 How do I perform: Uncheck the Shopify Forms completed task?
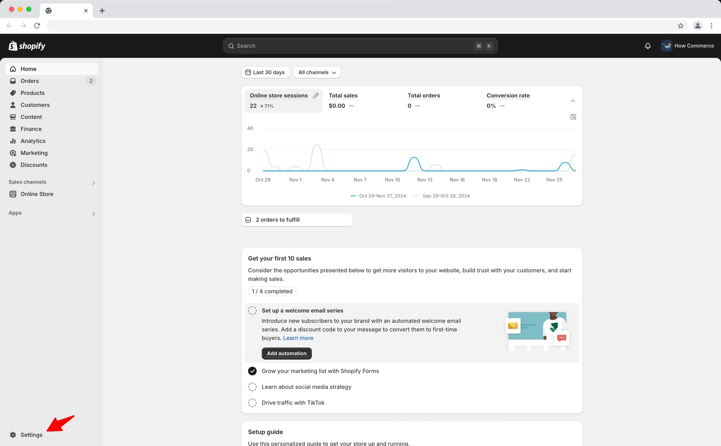tap(252, 371)
